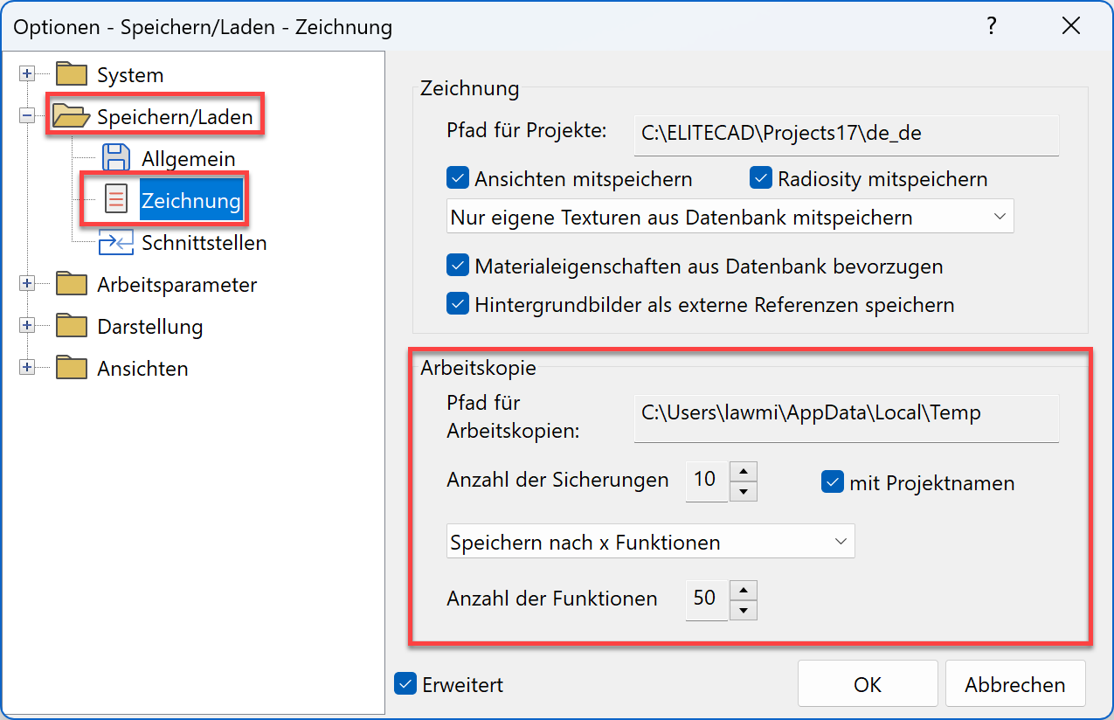Click the Allgemein floppy disk icon

[116, 158]
